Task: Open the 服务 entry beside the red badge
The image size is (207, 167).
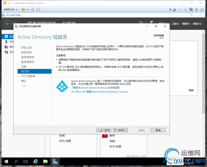Action: [112, 136]
